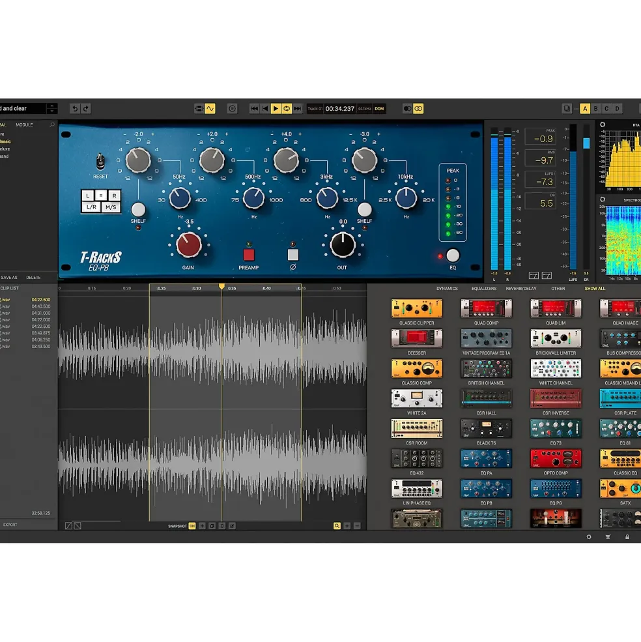
Task: Switch to the MODULE presets tab
Action: coord(25,125)
